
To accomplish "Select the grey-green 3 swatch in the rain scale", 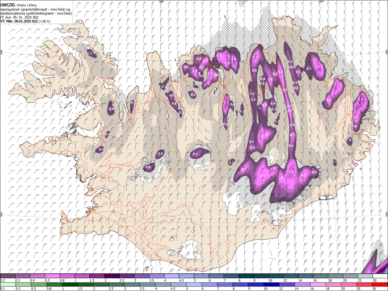I will [132, 284].
